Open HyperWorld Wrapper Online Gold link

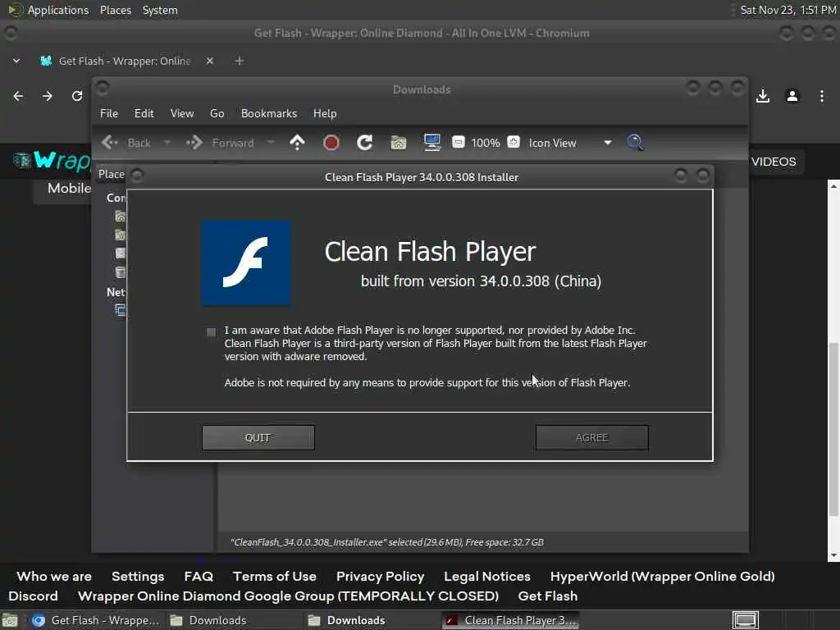click(x=663, y=577)
